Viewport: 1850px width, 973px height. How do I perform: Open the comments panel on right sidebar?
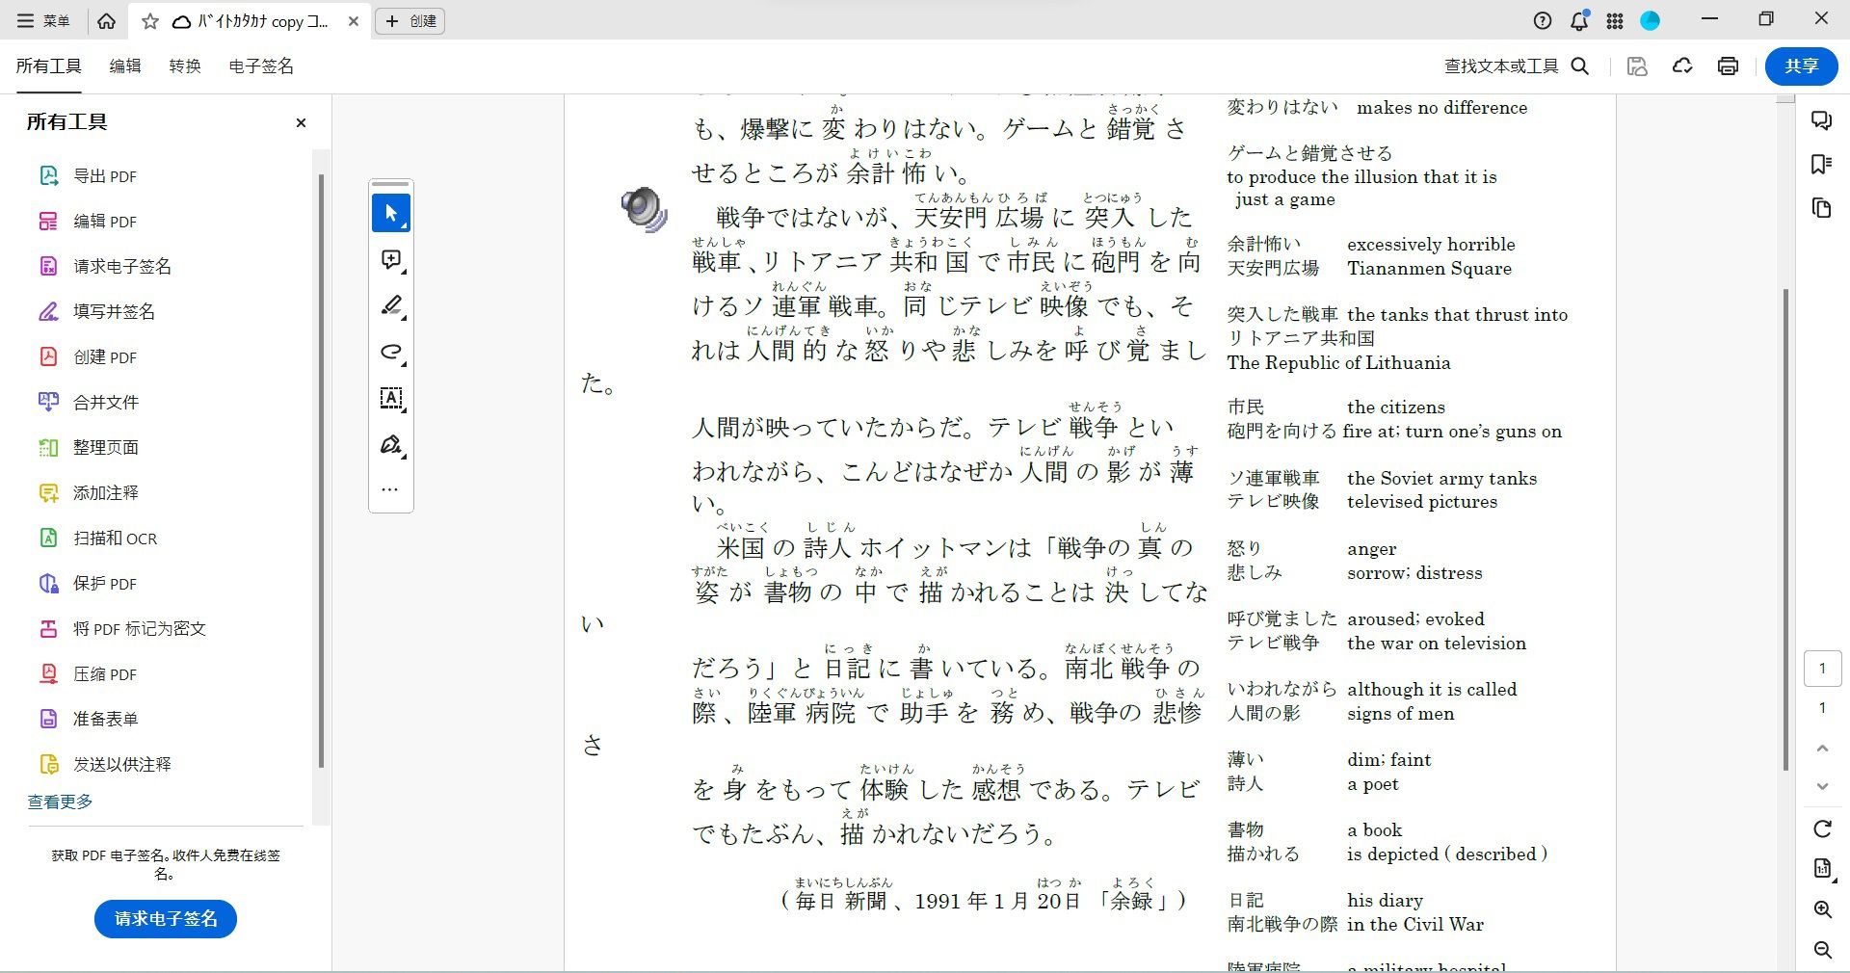pyautogui.click(x=1820, y=120)
